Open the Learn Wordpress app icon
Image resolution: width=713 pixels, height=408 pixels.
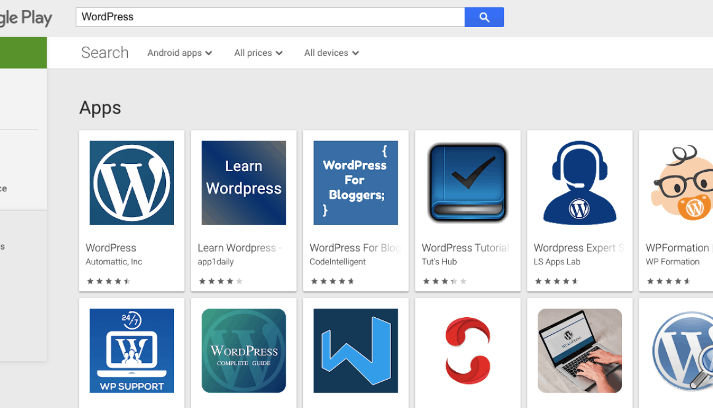(x=244, y=183)
